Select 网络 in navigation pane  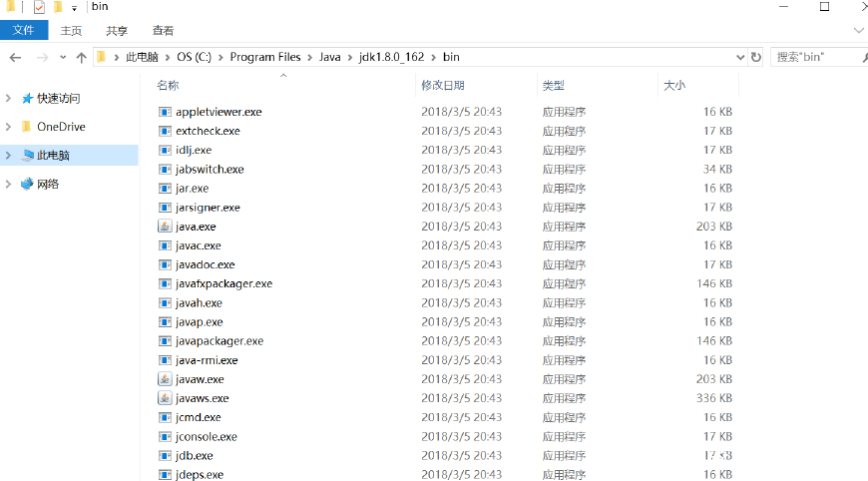pyautogui.click(x=48, y=185)
